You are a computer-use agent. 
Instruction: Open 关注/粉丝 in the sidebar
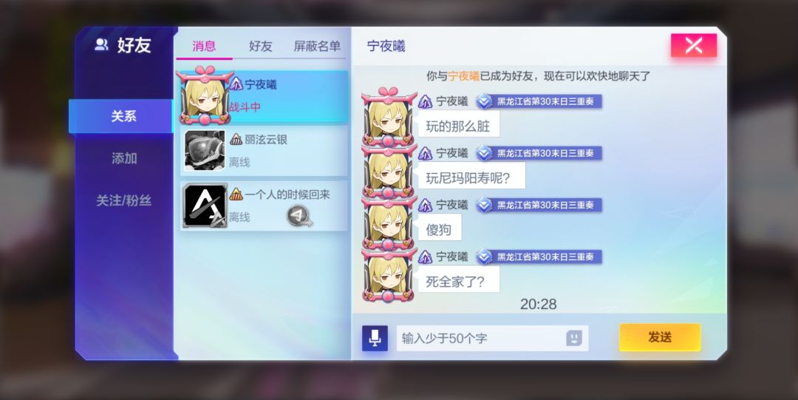124,201
